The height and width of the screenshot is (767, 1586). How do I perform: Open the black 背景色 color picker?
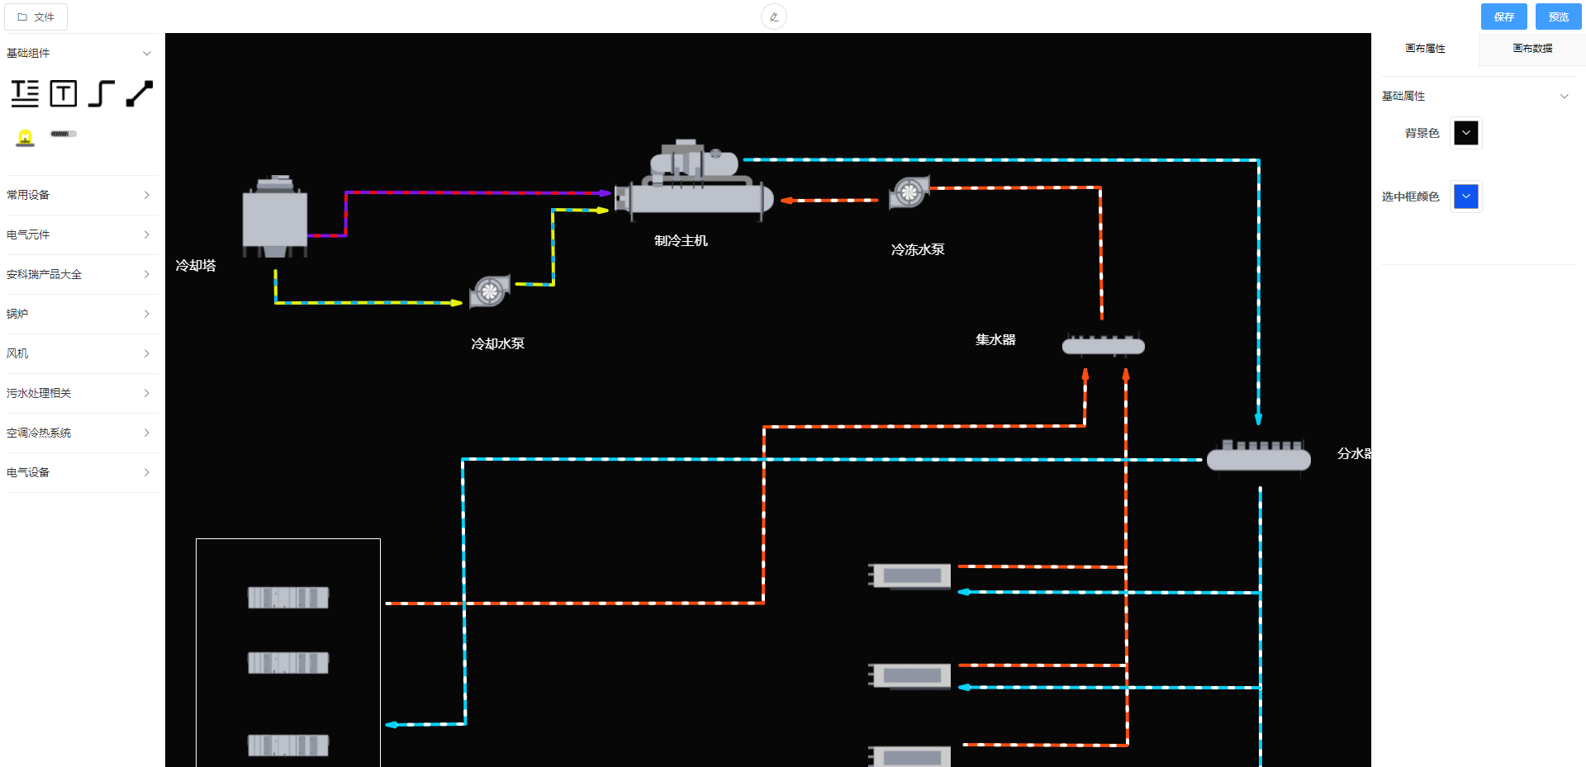(1466, 133)
